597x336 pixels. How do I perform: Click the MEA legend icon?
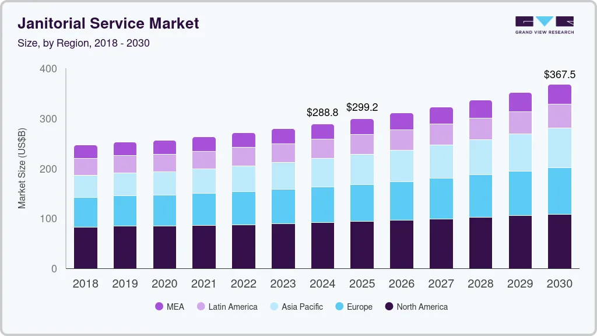pos(158,306)
